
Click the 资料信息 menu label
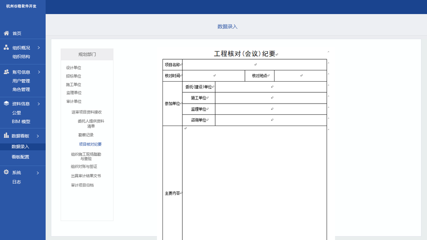pos(21,104)
